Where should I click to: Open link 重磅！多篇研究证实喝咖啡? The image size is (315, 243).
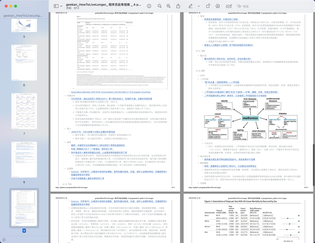pos(98,145)
